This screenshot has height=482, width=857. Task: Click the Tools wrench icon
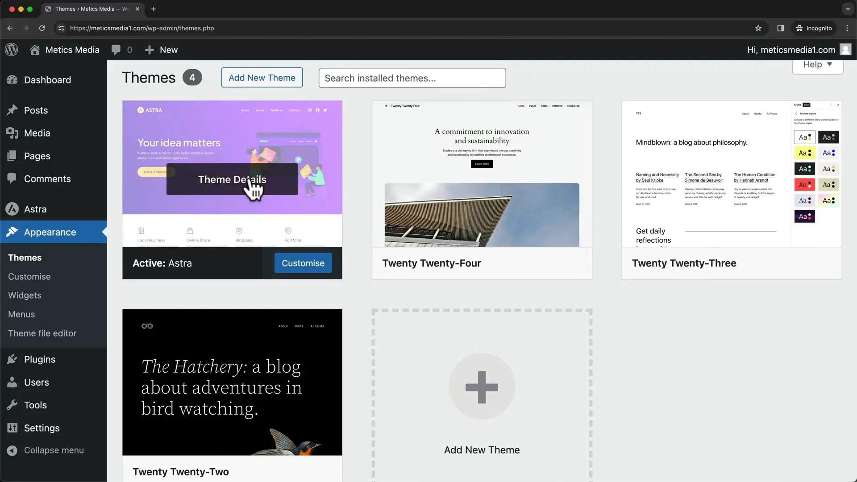(x=12, y=405)
